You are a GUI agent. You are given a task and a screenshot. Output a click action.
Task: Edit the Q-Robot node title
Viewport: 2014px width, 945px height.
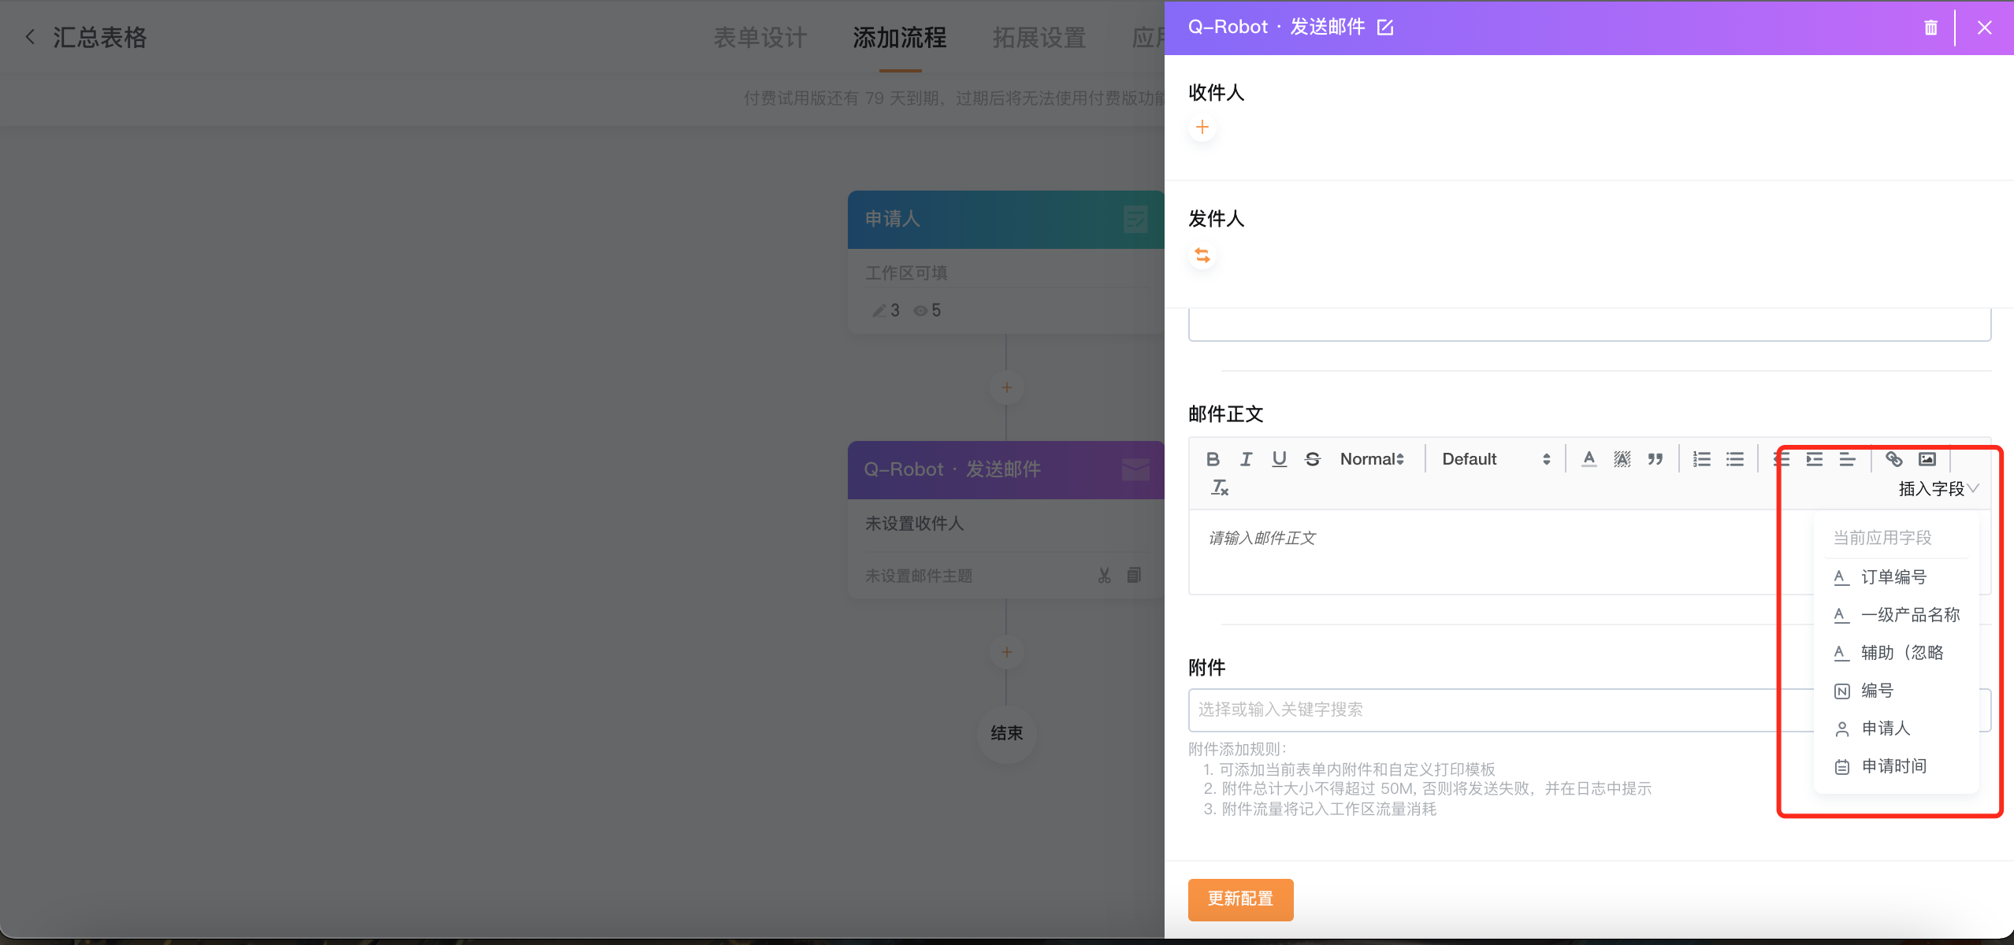click(1385, 28)
